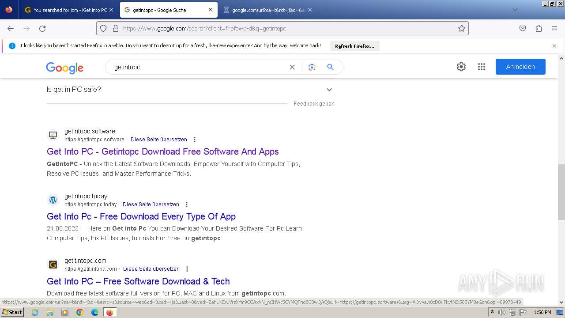Click the getintopc.software favicon

[x=53, y=135]
